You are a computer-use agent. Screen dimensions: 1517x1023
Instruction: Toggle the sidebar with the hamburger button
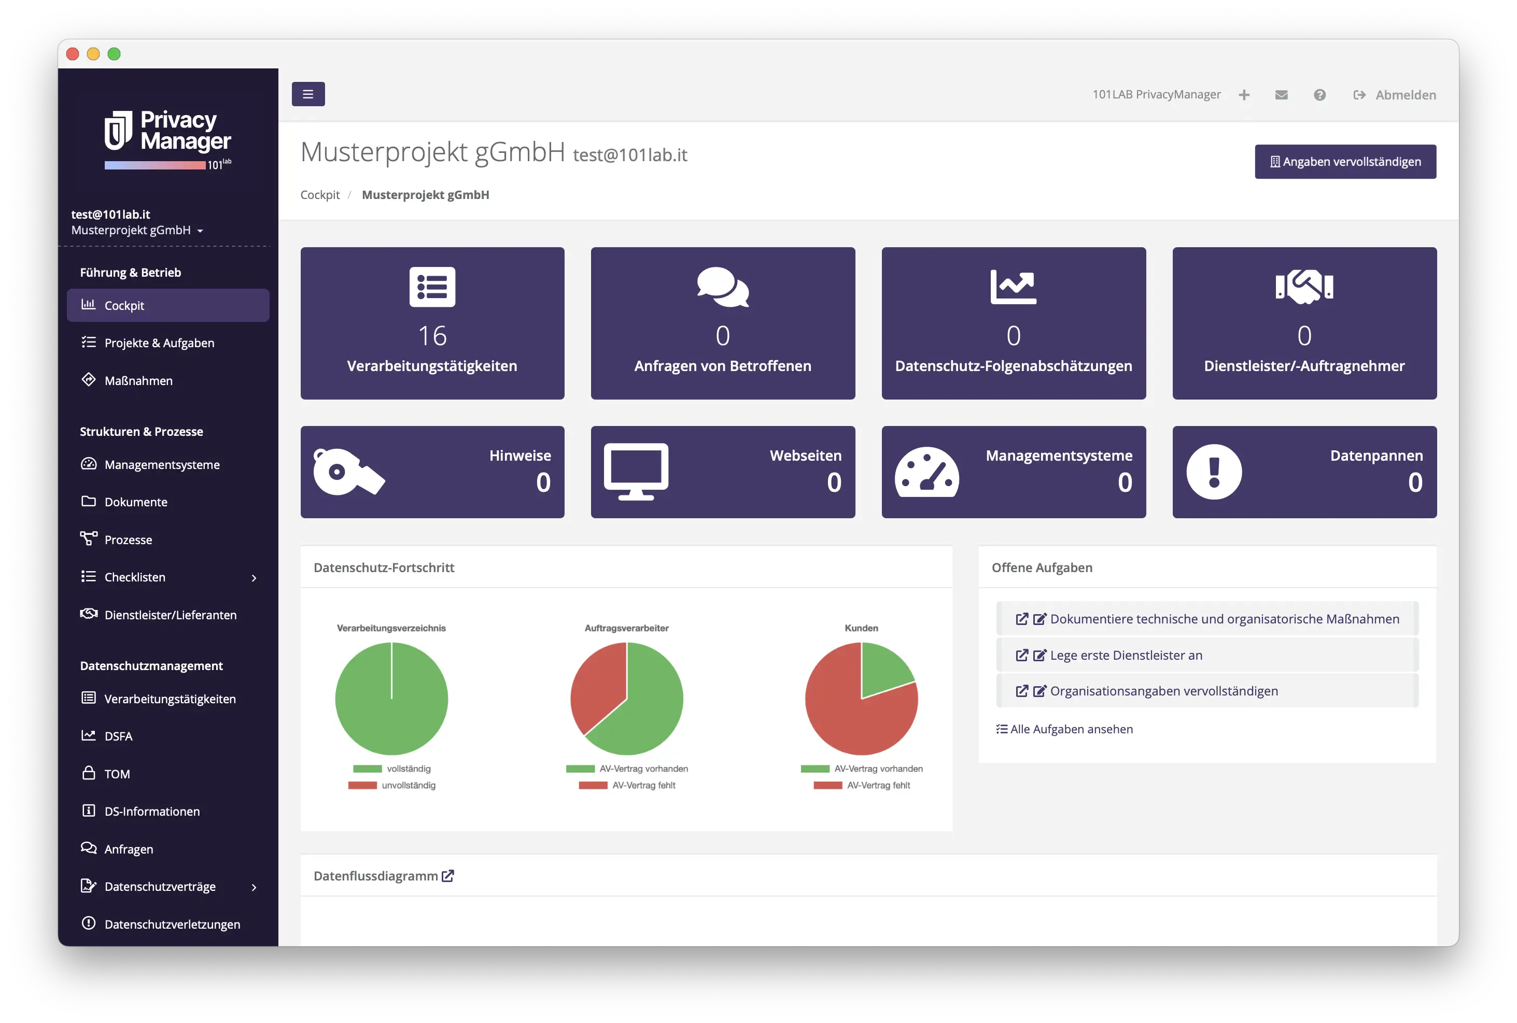[307, 93]
